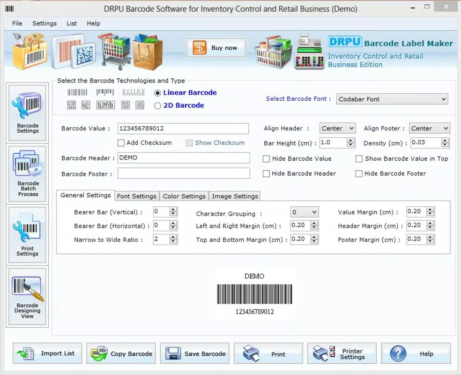Image resolution: width=461 pixels, height=375 pixels.
Task: Check Hide Barcode Footer
Action: (x=359, y=174)
